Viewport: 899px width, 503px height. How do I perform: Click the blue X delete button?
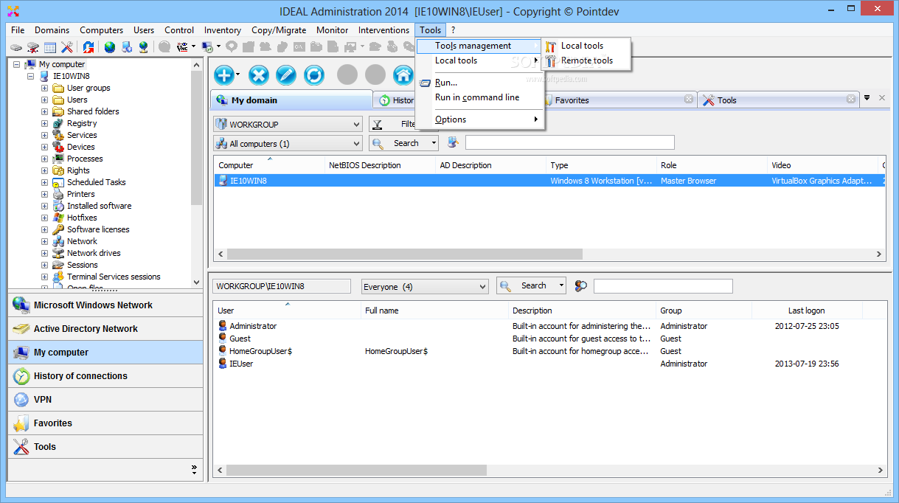coord(259,74)
